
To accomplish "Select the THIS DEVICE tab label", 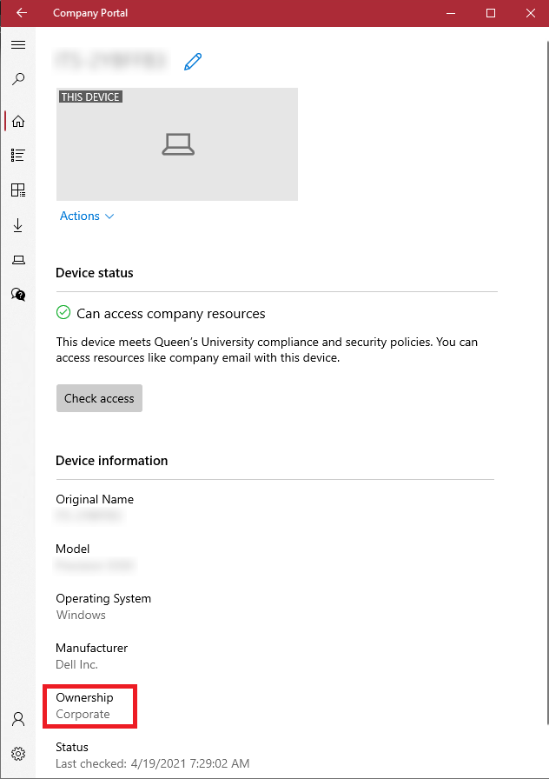I will 90,97.
